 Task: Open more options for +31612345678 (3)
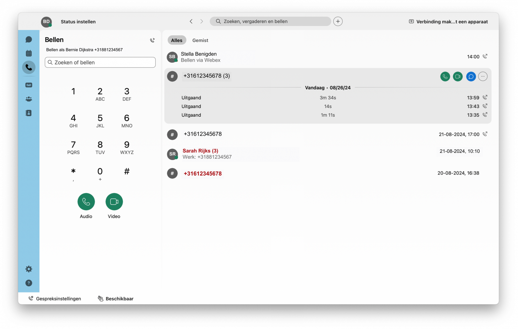483,77
